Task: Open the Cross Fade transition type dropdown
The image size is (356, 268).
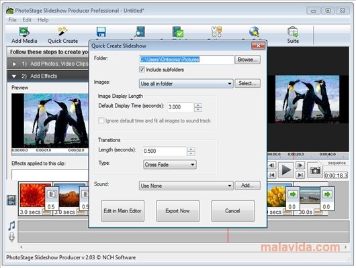Action: click(x=170, y=165)
